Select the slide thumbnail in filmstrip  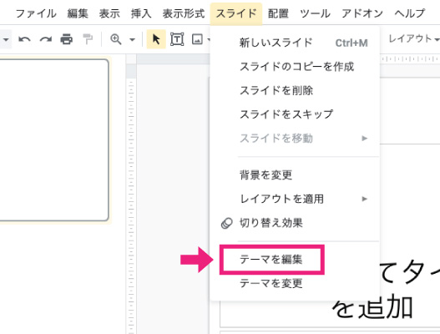(x=54, y=139)
